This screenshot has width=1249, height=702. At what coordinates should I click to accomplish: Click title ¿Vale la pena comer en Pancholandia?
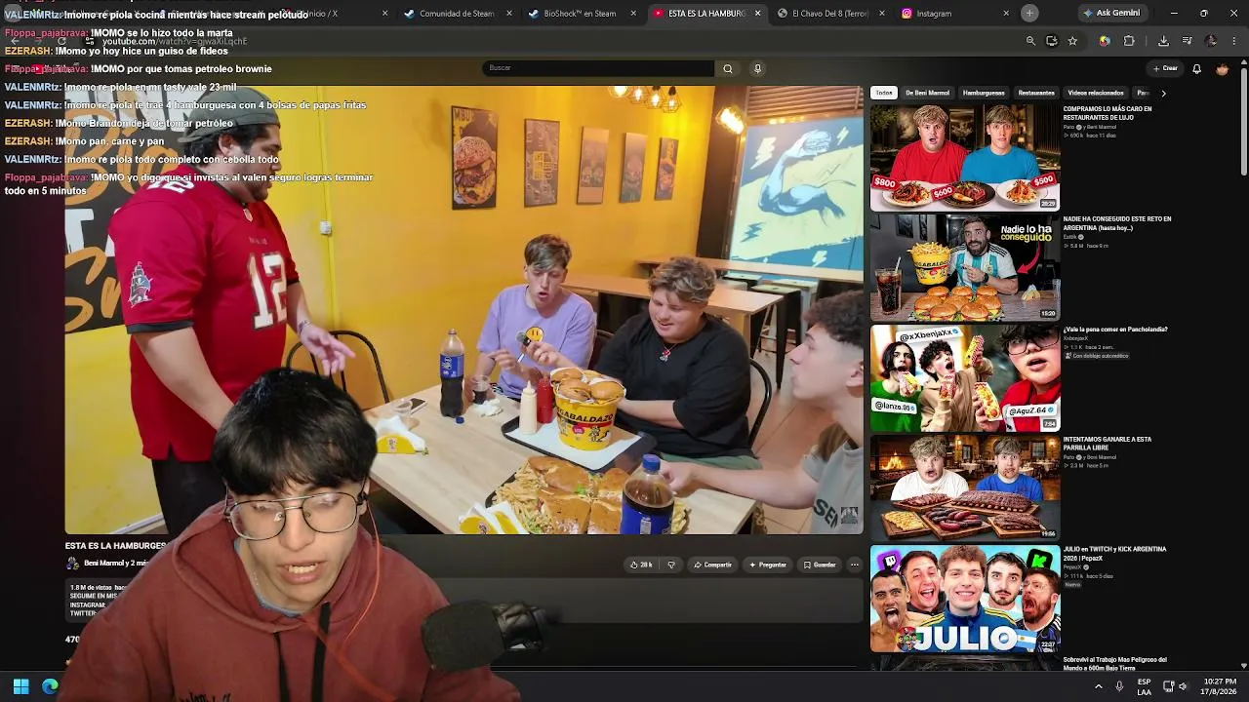[1115, 330]
